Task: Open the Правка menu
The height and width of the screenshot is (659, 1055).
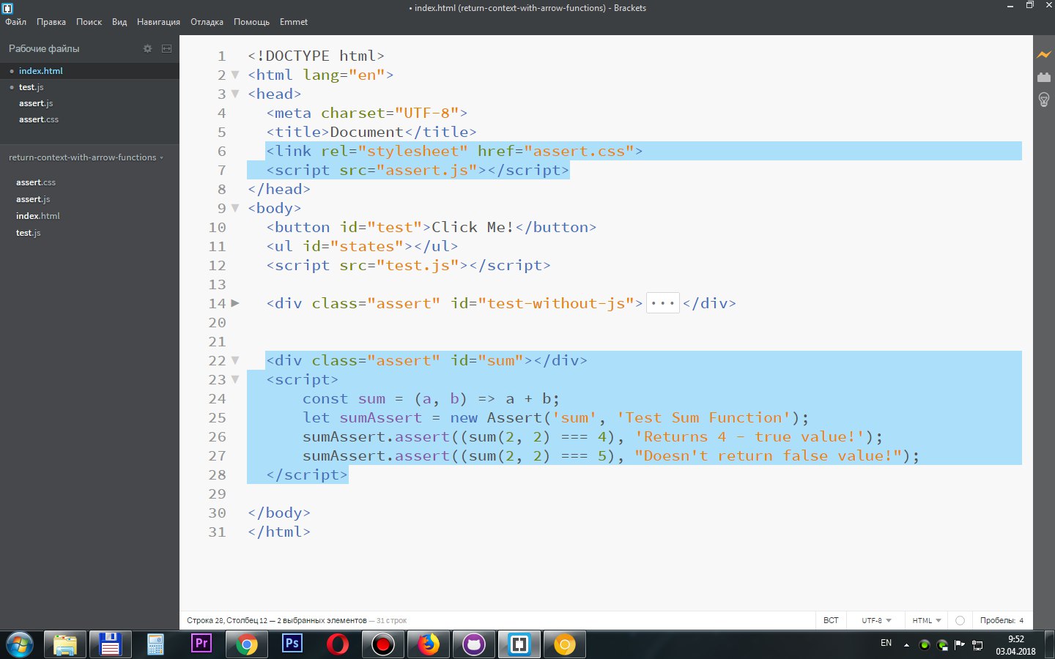Action: 51,22
